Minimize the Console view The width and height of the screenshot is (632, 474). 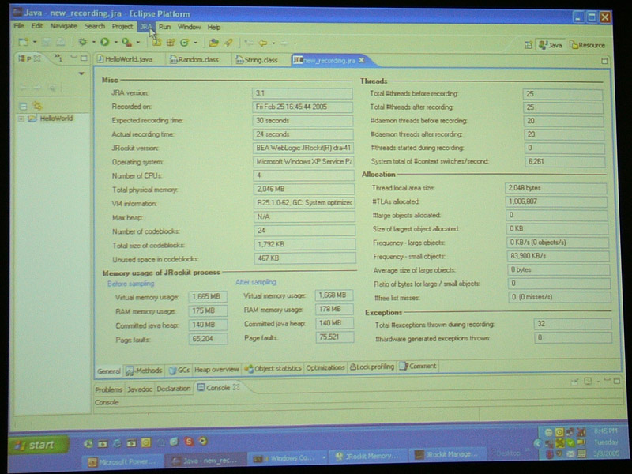607,380
